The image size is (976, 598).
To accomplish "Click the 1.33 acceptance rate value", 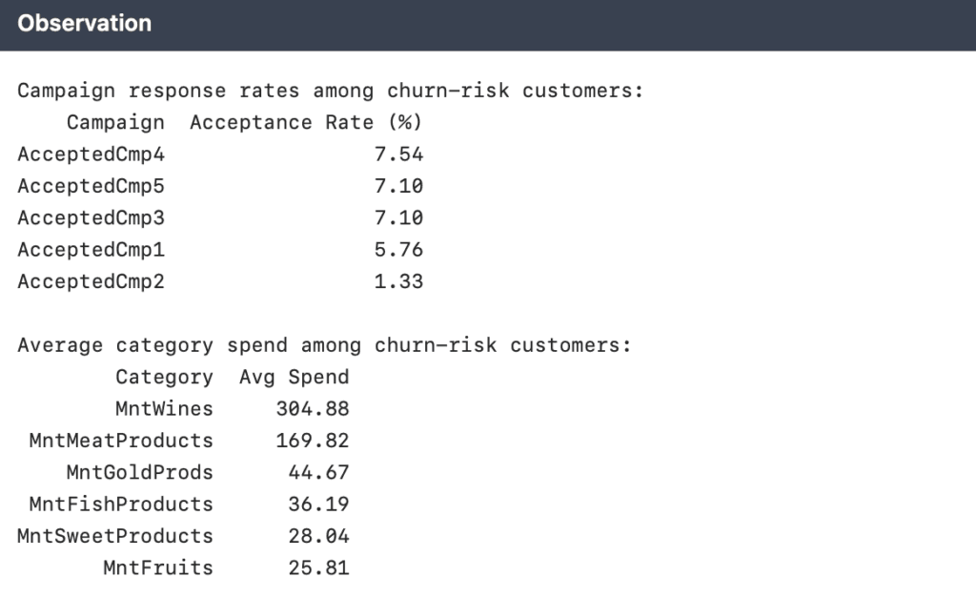I will tap(398, 281).
